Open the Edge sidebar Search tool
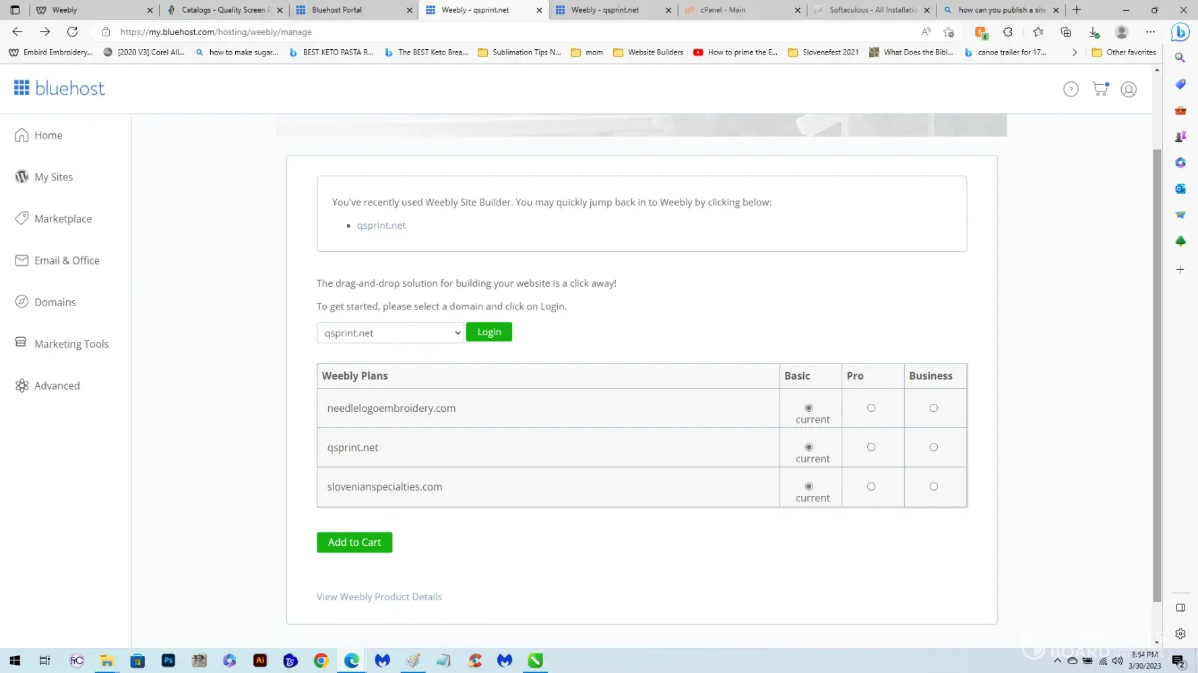 1180,58
